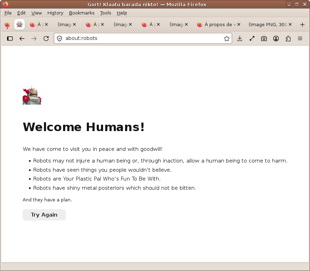The width and height of the screenshot is (310, 271).
Task: Close the "À propos de «" tab
Action: point(239,24)
